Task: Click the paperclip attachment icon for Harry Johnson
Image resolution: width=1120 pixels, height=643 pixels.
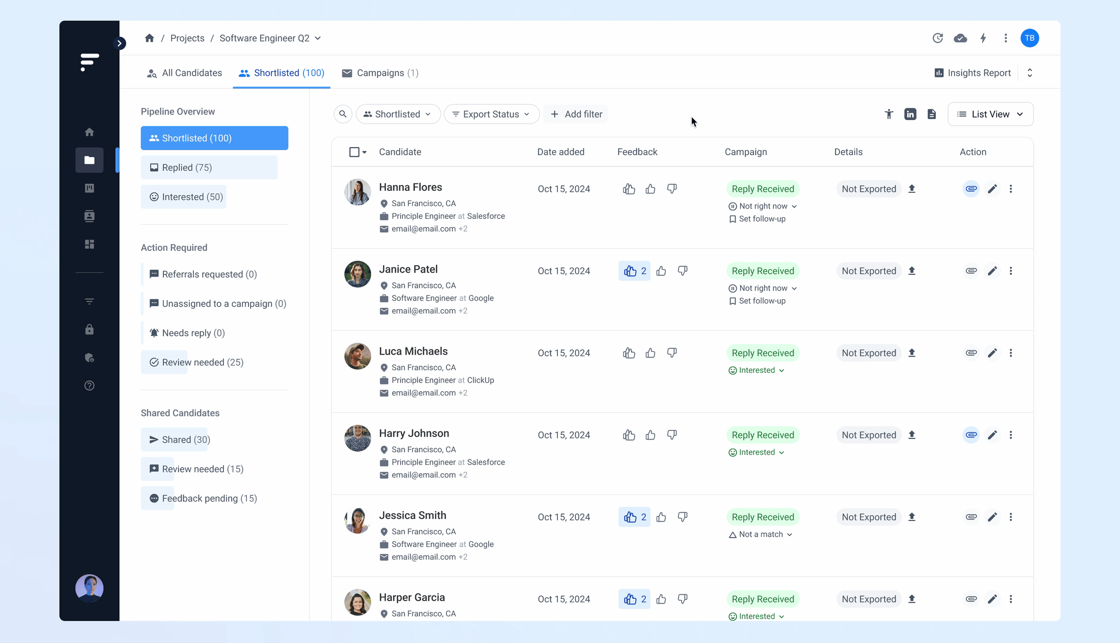Action: (971, 435)
